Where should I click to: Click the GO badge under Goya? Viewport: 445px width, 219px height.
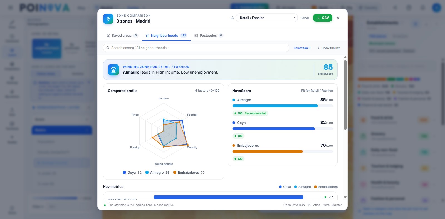[x=238, y=136]
